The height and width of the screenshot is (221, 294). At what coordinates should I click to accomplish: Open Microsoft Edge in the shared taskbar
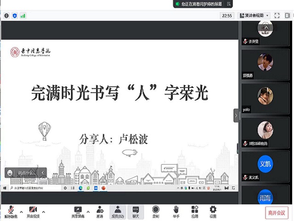(81, 188)
